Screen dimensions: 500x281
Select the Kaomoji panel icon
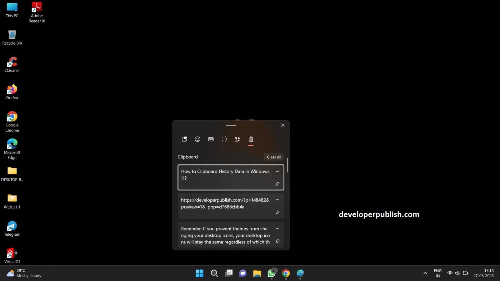tap(224, 139)
